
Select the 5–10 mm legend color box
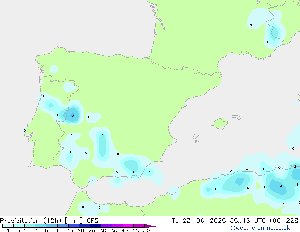coord(52,226)
